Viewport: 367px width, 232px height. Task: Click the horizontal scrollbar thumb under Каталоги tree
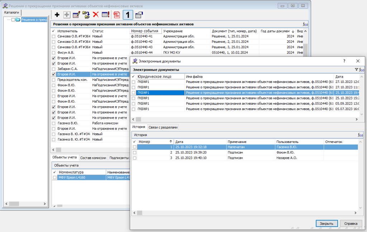(14, 204)
